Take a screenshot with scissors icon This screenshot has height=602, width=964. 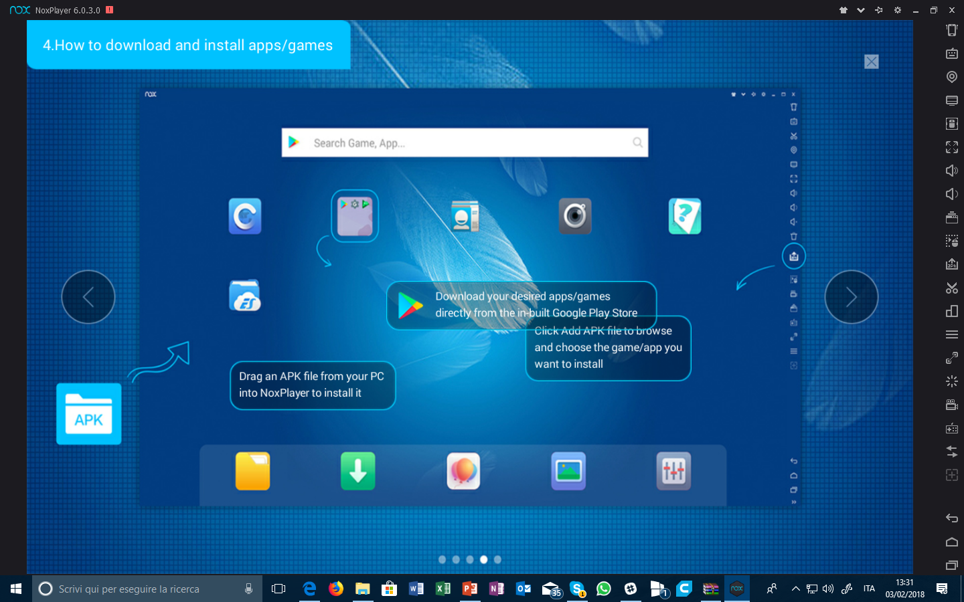951,288
